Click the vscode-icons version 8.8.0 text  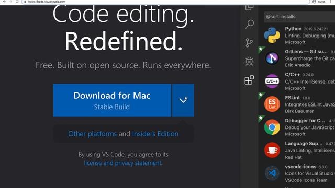[323, 167]
